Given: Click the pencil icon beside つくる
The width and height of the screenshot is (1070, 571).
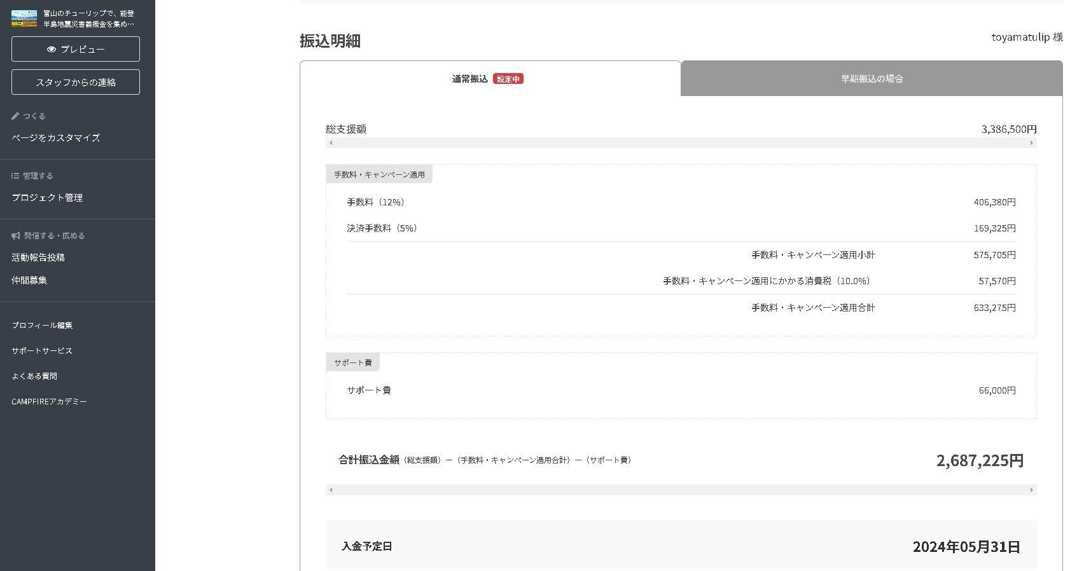Looking at the screenshot, I should pyautogui.click(x=15, y=116).
